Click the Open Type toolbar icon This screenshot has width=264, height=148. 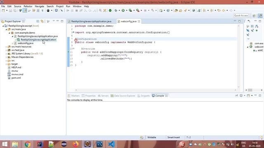click(176, 10)
